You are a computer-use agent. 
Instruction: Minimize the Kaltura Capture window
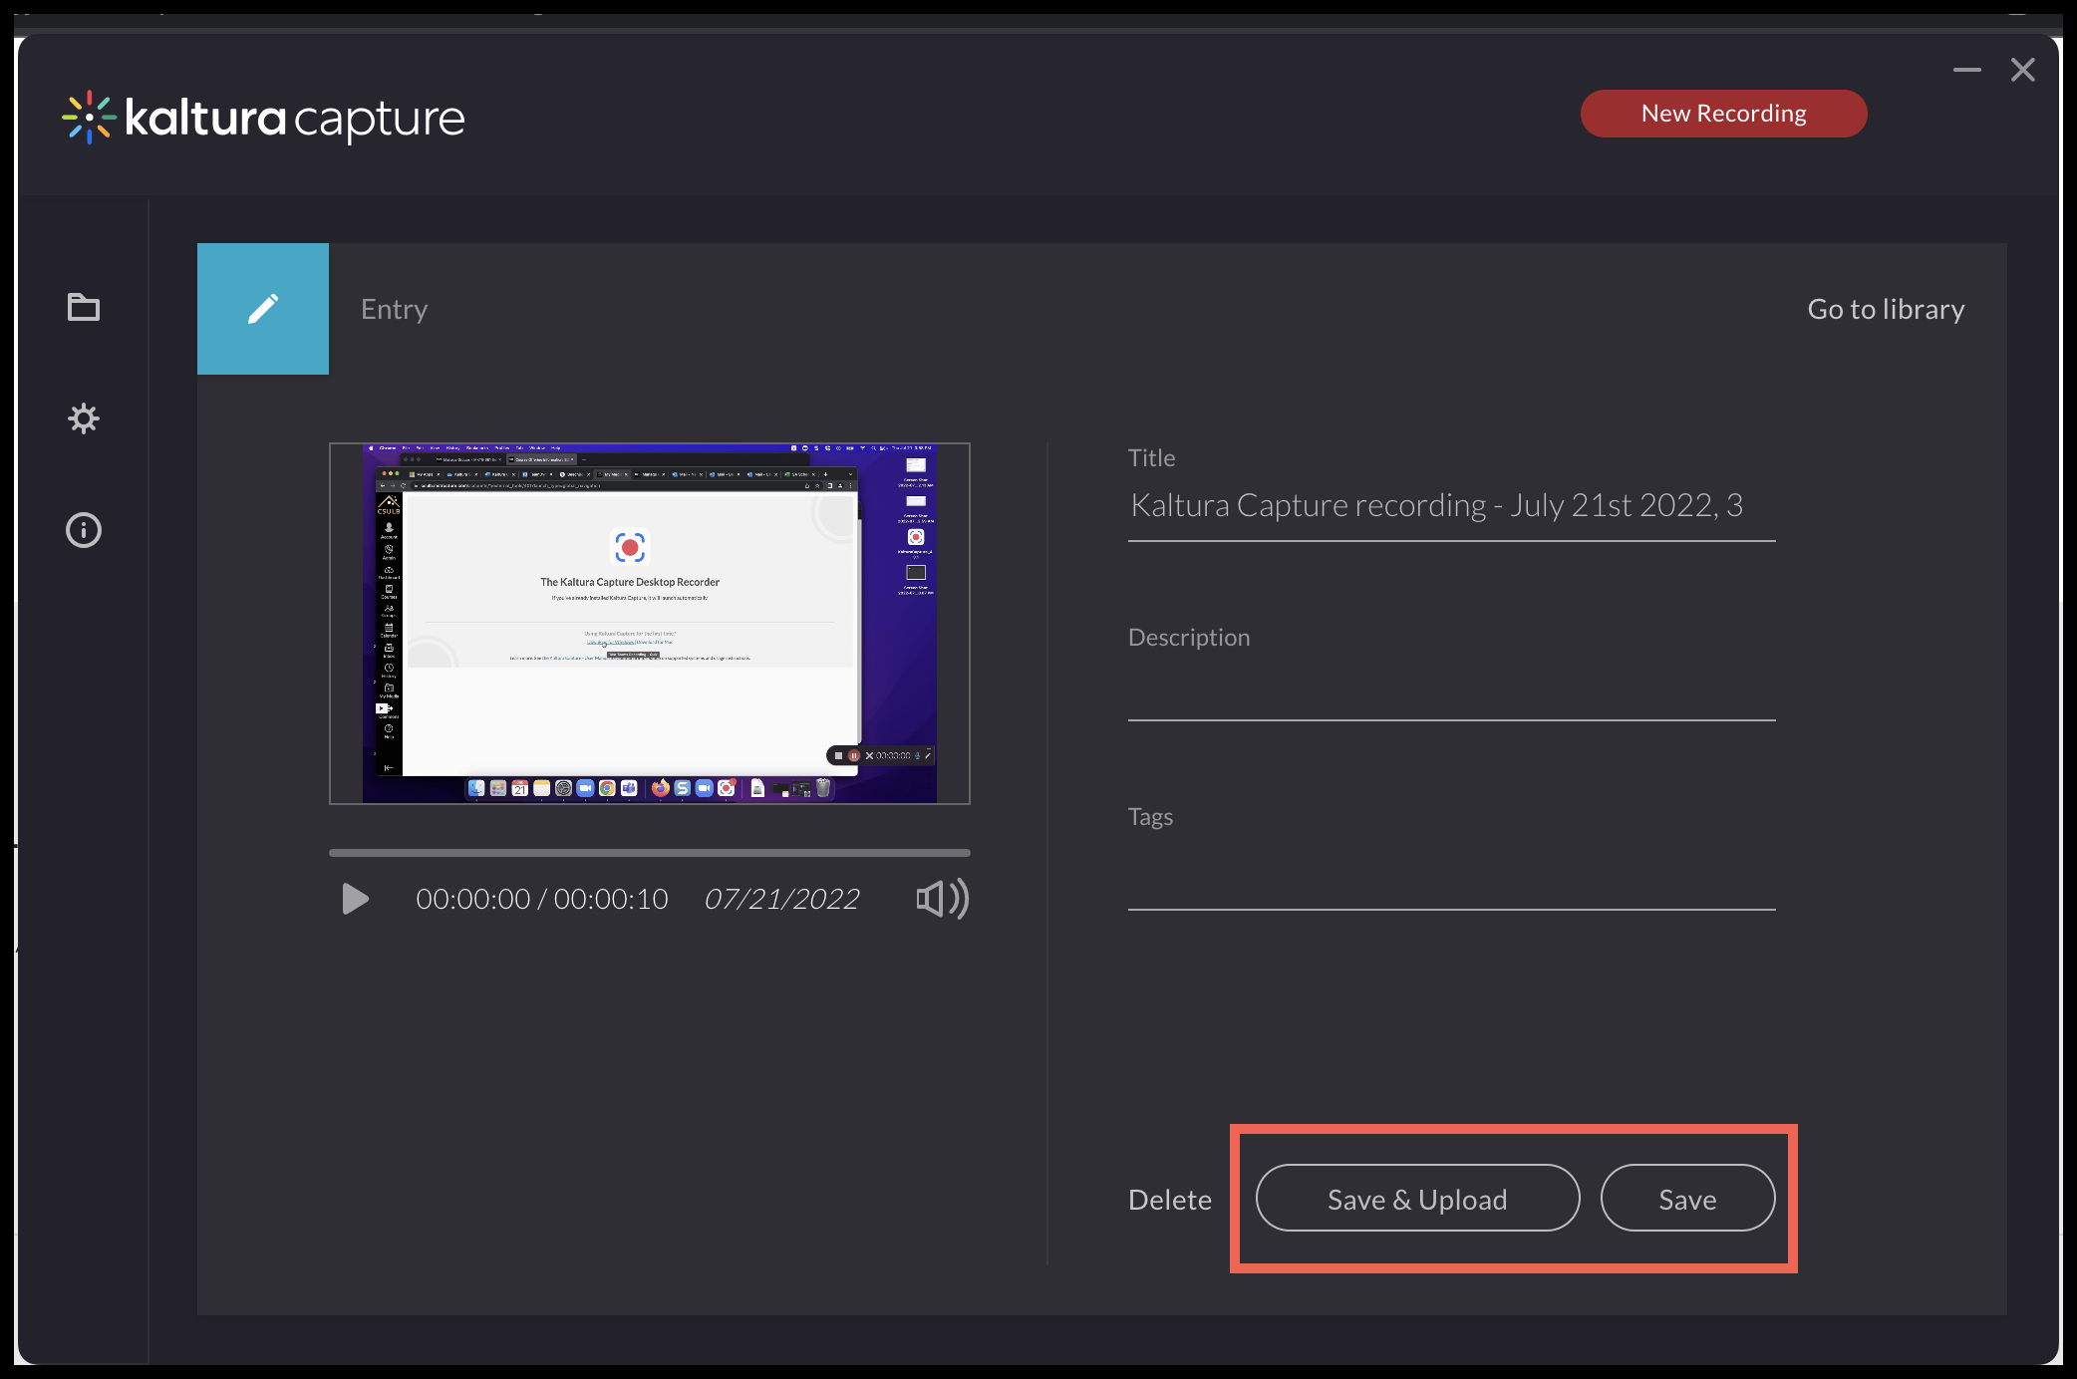[1967, 70]
